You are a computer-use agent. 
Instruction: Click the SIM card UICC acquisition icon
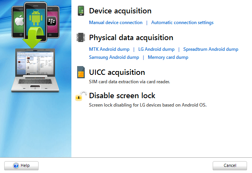pyautogui.click(x=81, y=72)
